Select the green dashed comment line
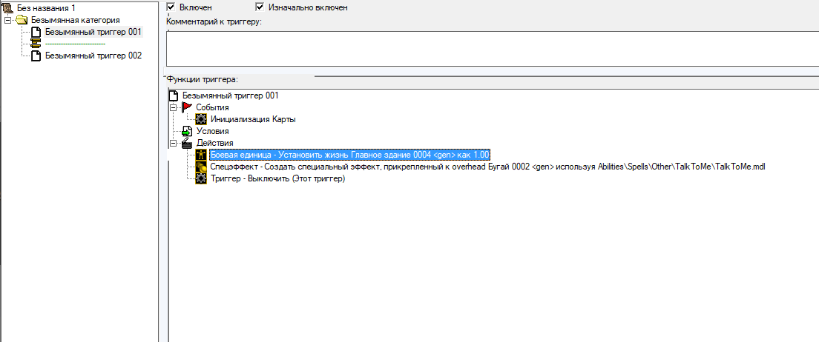 pos(75,44)
